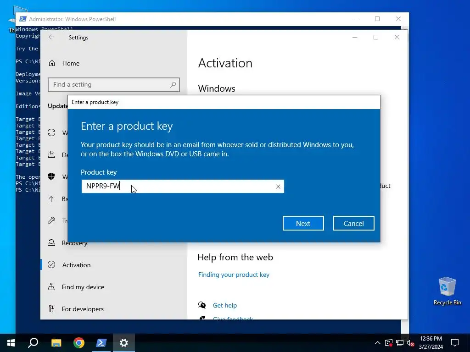Screen dimensions: 470x352
Task: Launch Google Chrome from the taskbar
Action: click(x=79, y=343)
